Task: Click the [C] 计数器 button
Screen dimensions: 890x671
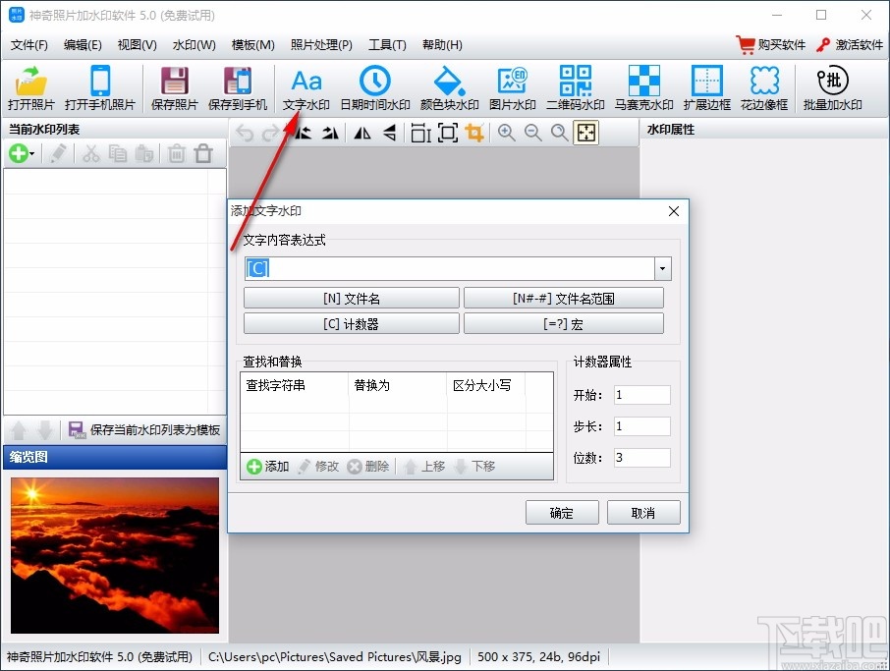Action: tap(352, 323)
